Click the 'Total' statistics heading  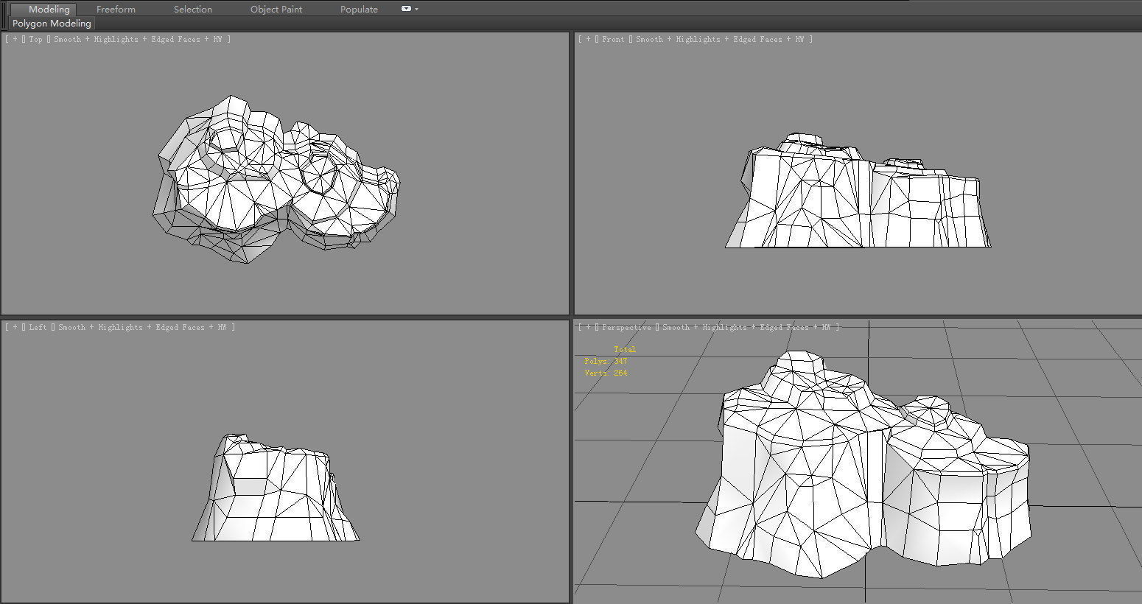(625, 349)
